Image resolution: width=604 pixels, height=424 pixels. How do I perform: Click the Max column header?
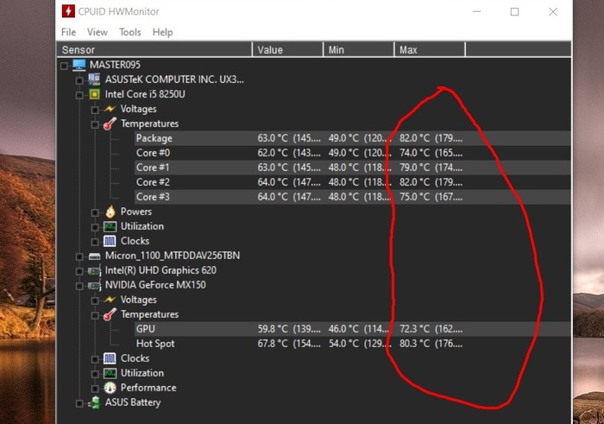430,50
